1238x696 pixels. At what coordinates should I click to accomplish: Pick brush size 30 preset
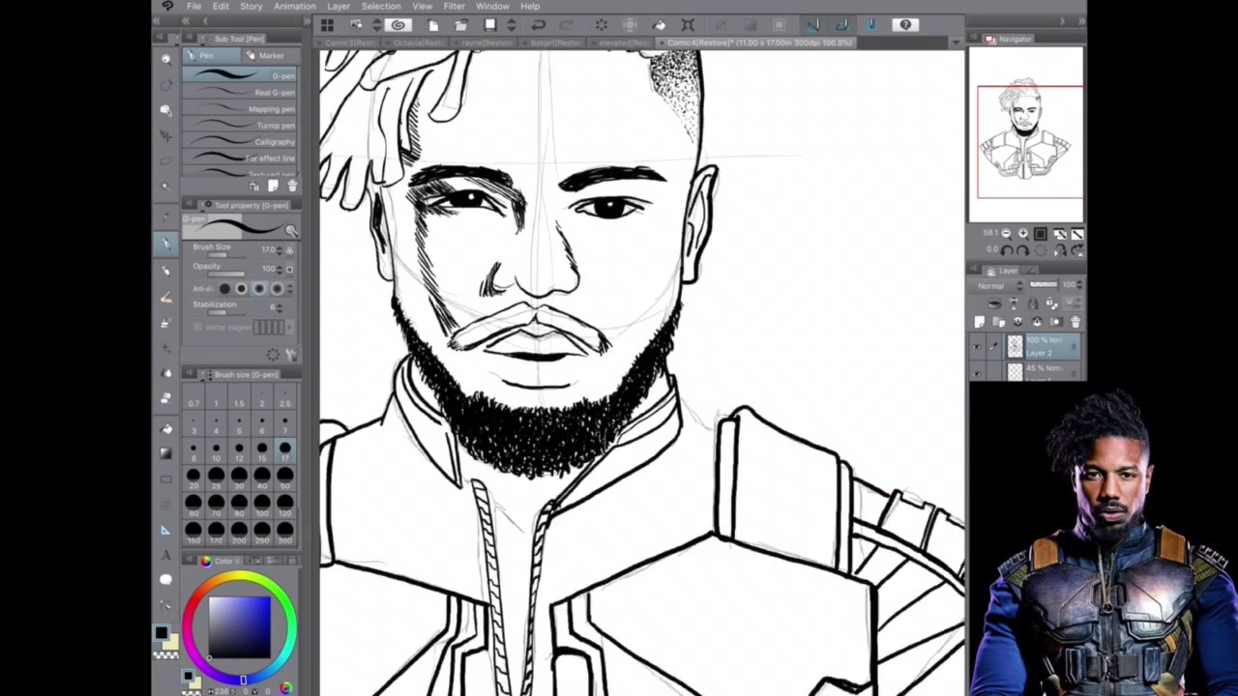coord(238,477)
